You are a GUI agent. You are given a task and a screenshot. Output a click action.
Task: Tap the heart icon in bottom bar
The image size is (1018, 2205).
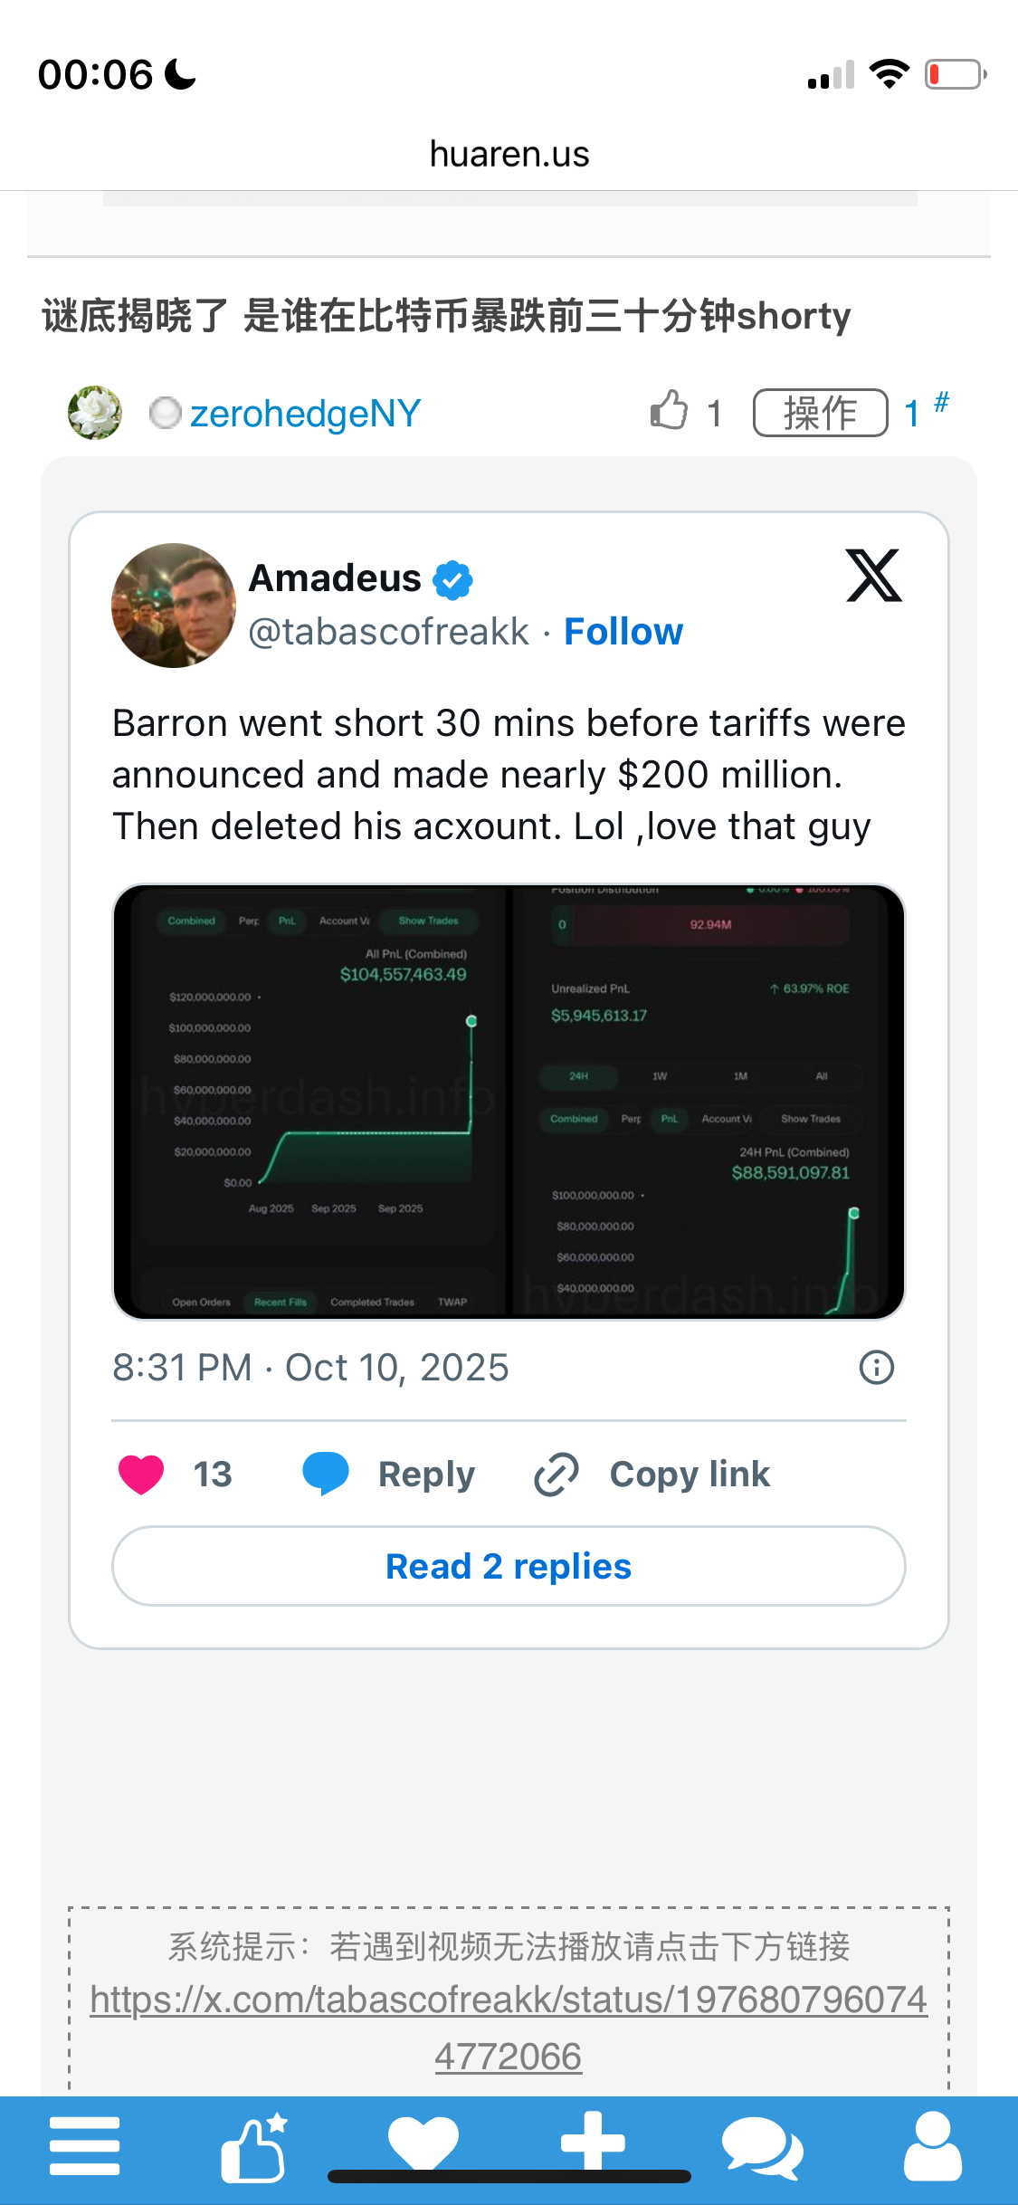coord(423,2143)
